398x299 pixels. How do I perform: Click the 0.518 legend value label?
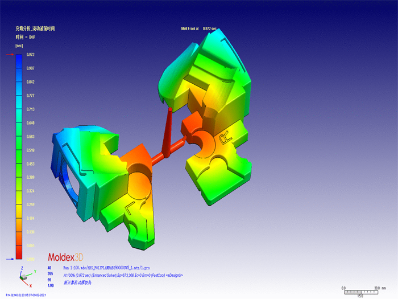click(x=31, y=150)
